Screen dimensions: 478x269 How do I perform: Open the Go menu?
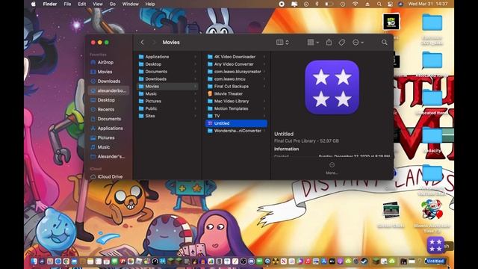coord(113,4)
